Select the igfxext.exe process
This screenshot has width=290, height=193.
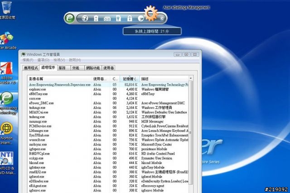pos(108,177)
